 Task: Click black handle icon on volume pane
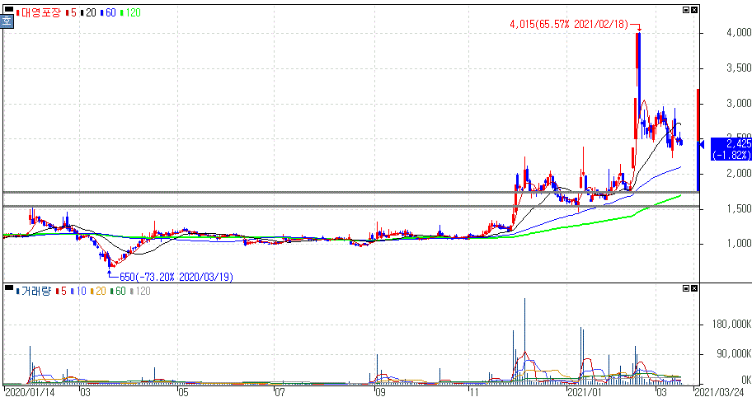click(8, 287)
